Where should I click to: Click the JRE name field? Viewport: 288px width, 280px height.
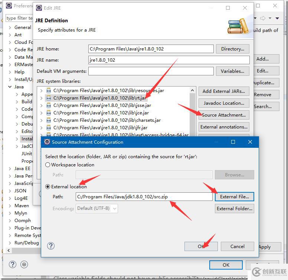[x=169, y=60]
